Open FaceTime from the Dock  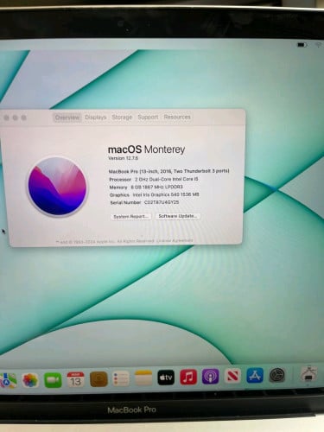[53, 380]
